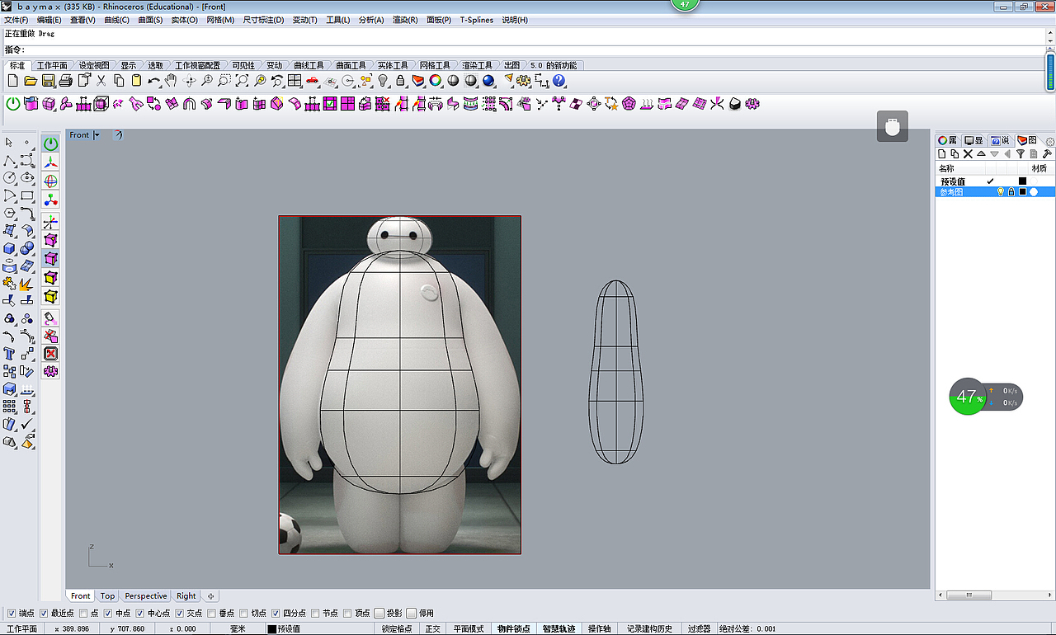1056x635 pixels.
Task: Enable the 垂点 osnap checkbox
Action: 212,613
